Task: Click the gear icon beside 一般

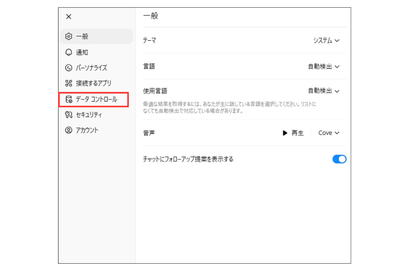Action: pyautogui.click(x=69, y=36)
